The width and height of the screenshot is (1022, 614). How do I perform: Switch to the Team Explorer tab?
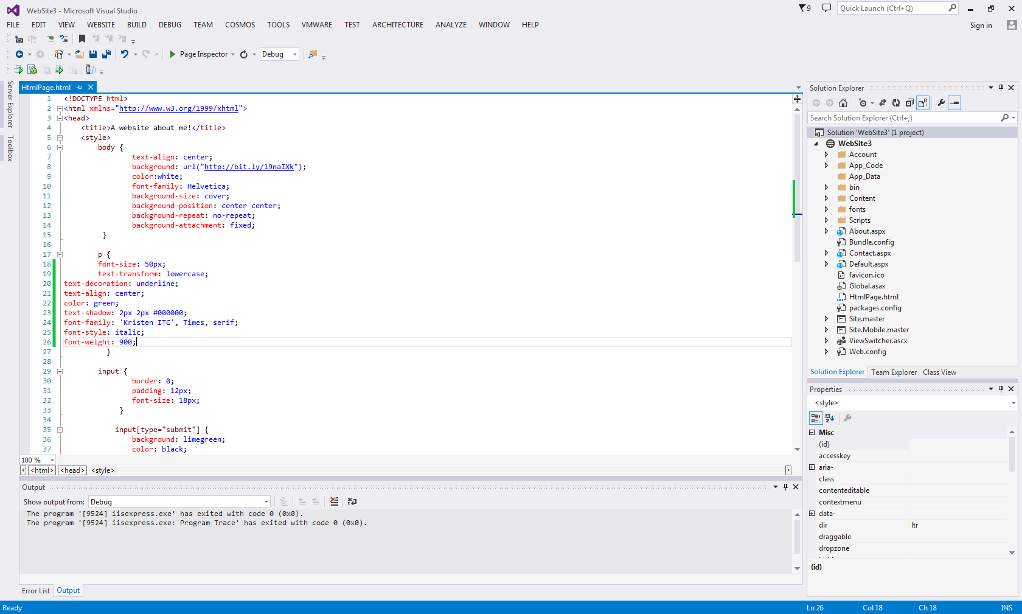click(x=893, y=372)
